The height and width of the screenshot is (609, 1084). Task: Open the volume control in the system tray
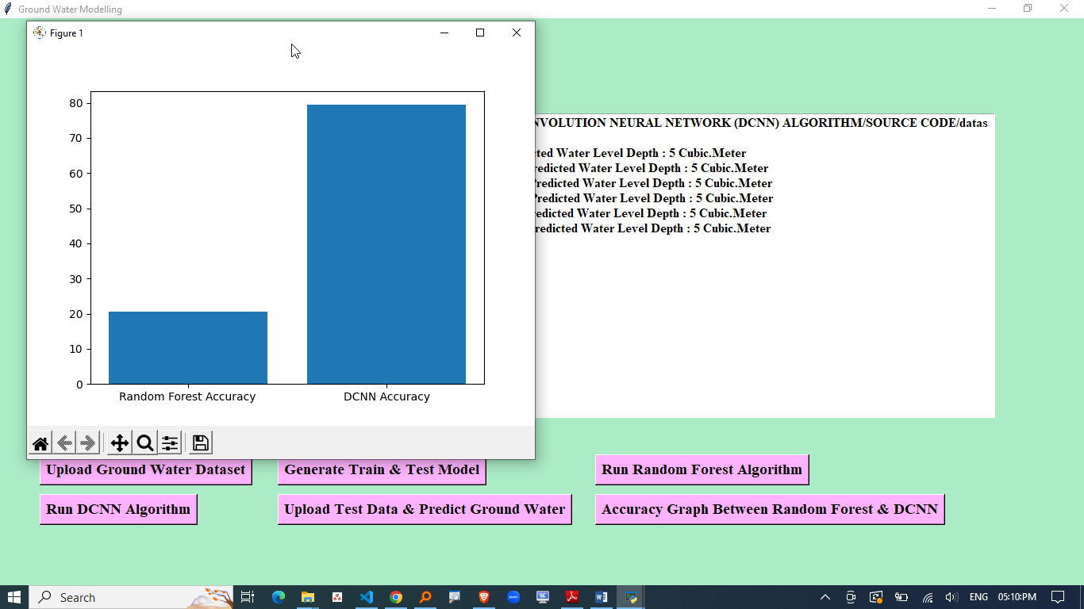coord(952,597)
